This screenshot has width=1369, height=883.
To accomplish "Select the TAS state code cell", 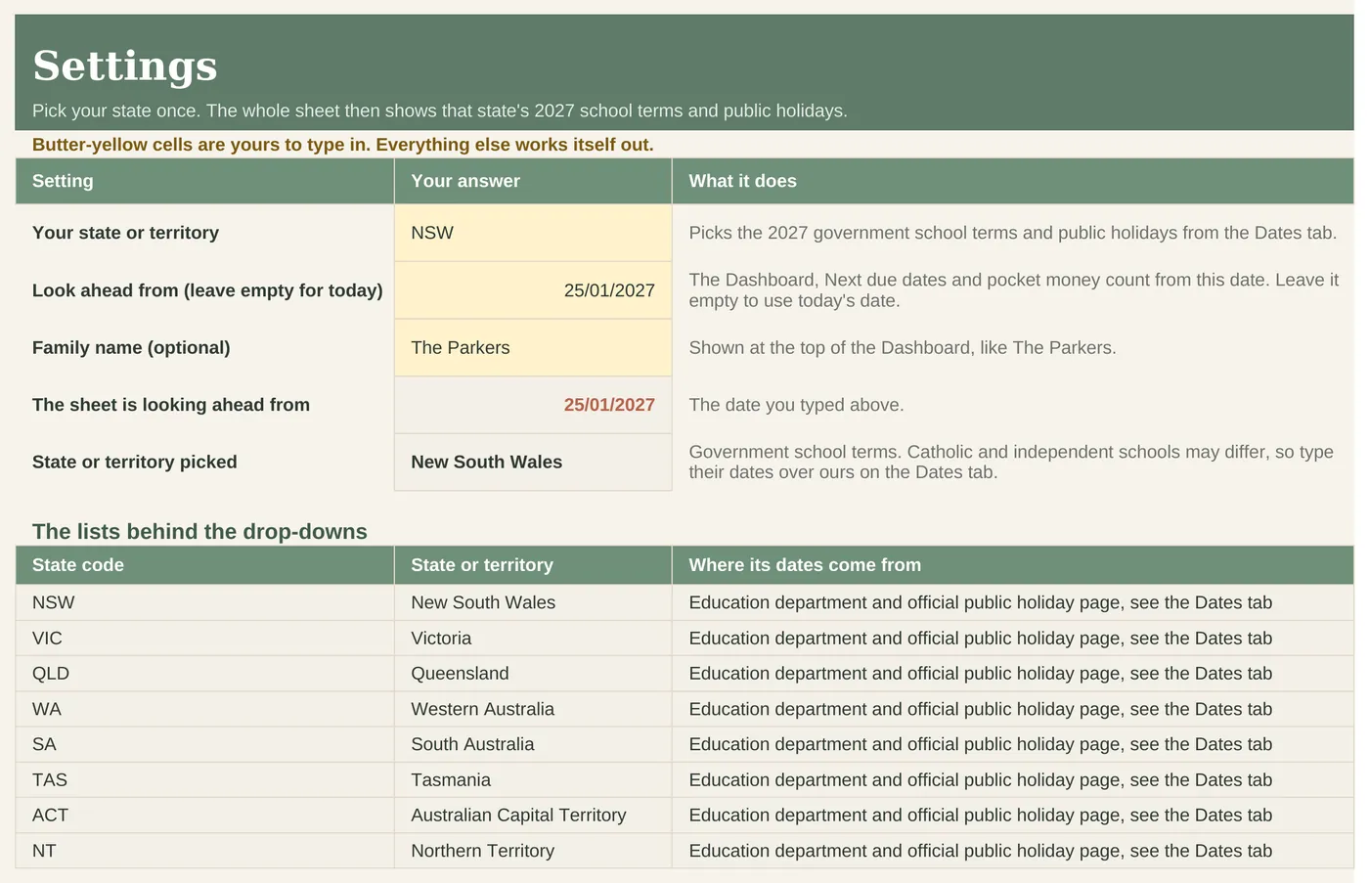I will tap(204, 779).
